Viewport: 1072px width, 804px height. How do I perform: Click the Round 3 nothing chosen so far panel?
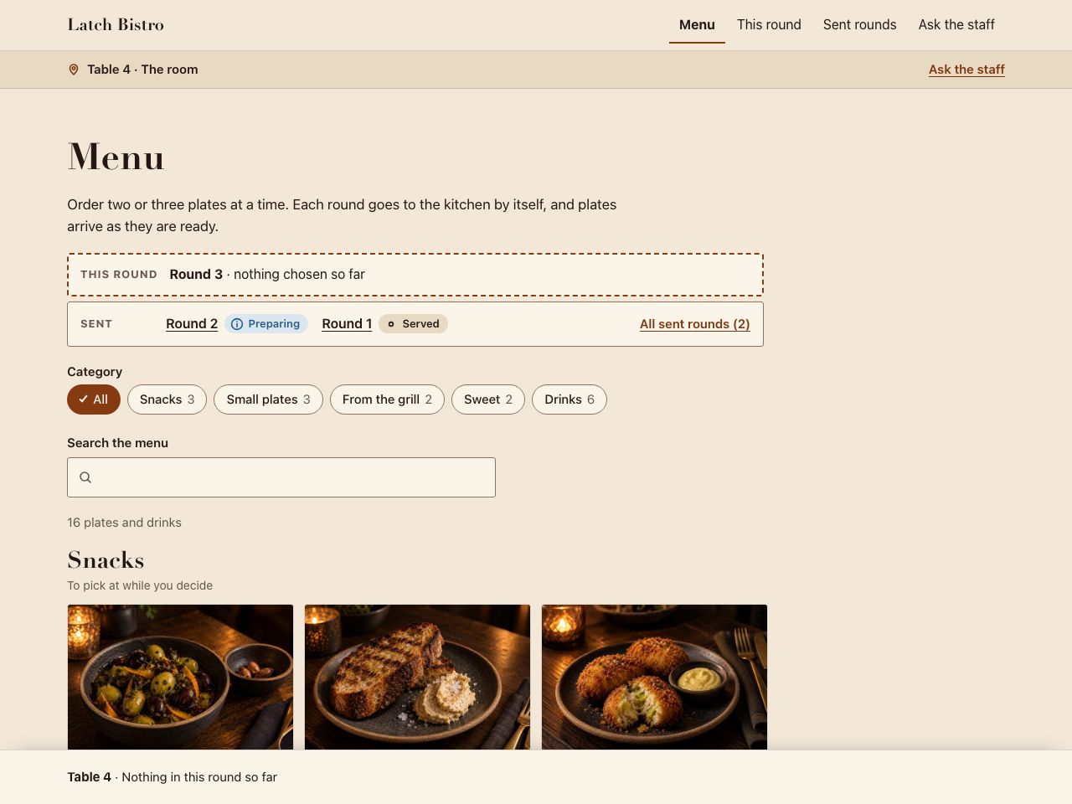415,275
